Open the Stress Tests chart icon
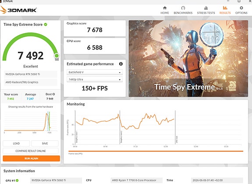The image size is (252, 184). [x=206, y=8]
